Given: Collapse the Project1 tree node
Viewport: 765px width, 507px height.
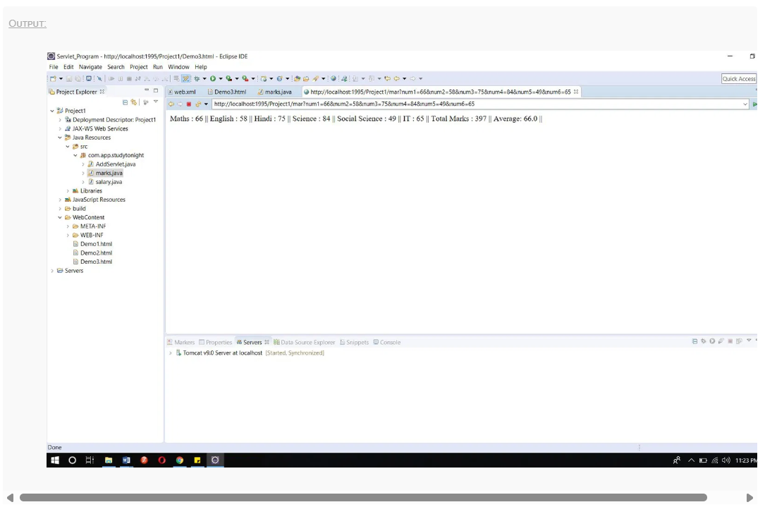Looking at the screenshot, I should 52,111.
